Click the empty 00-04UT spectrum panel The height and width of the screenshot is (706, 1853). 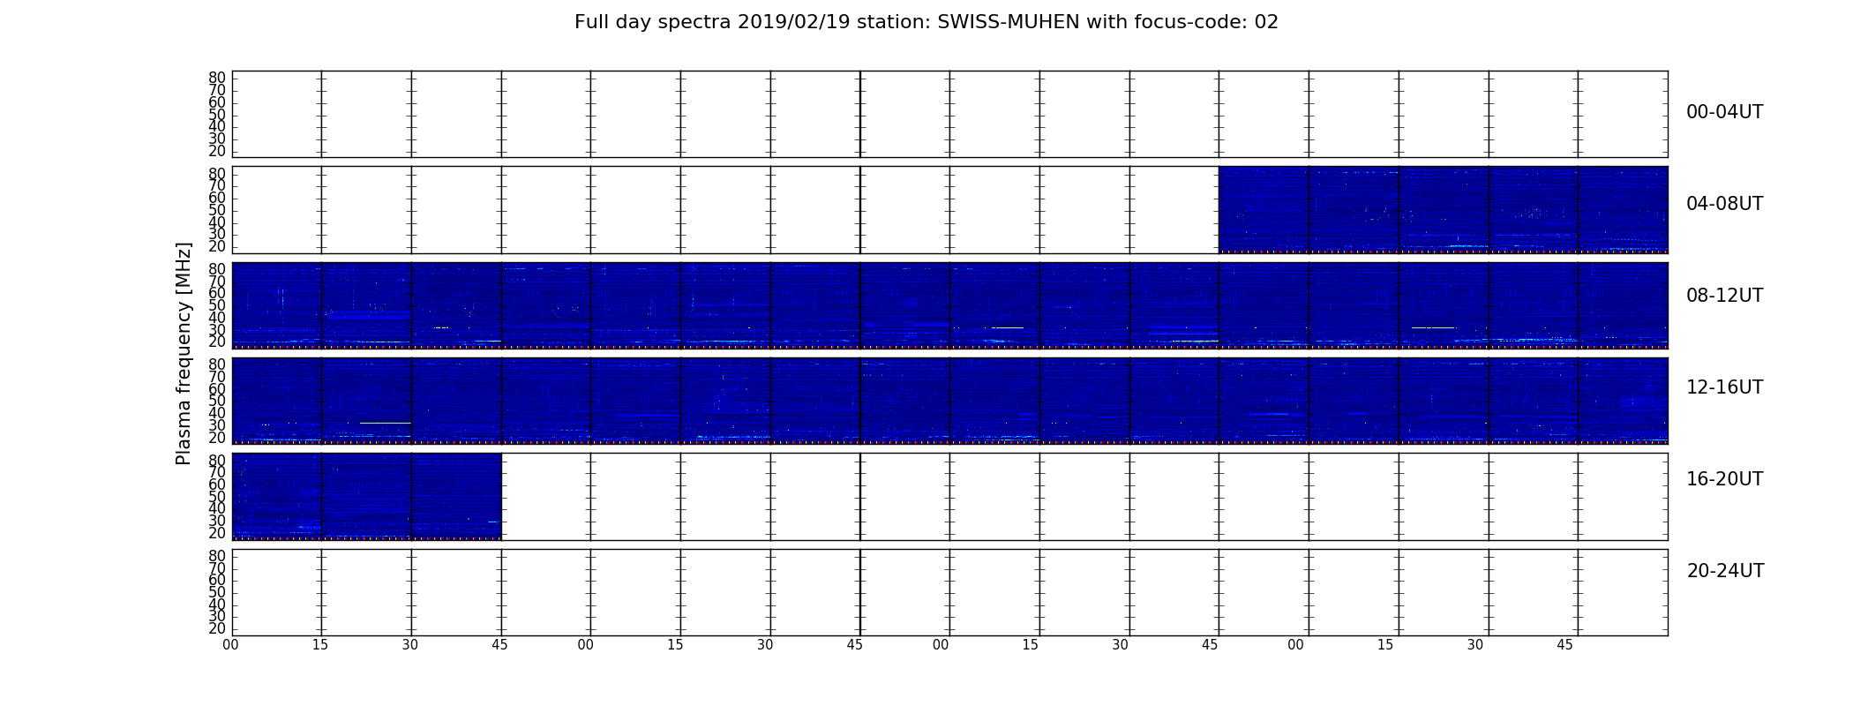[x=949, y=115]
